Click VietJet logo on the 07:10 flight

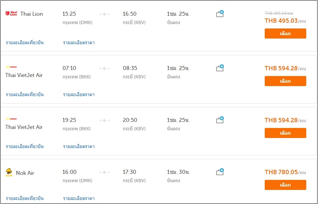point(11,67)
